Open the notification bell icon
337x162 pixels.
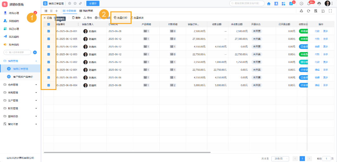[x=309, y=3]
